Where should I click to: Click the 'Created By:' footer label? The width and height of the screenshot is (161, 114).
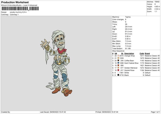pos(6,112)
